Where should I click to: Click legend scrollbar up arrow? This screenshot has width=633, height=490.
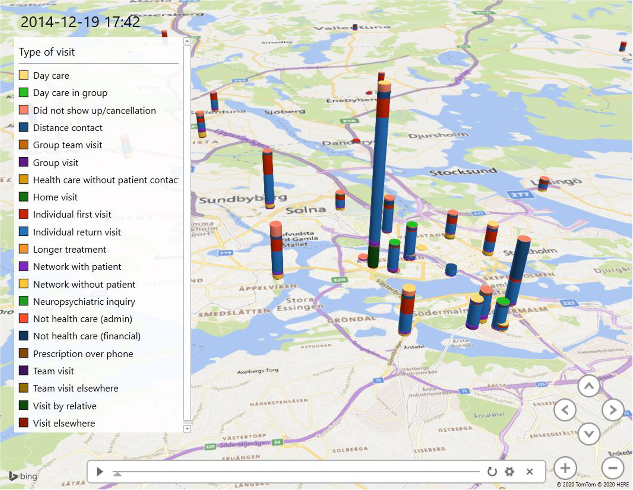pyautogui.click(x=187, y=41)
